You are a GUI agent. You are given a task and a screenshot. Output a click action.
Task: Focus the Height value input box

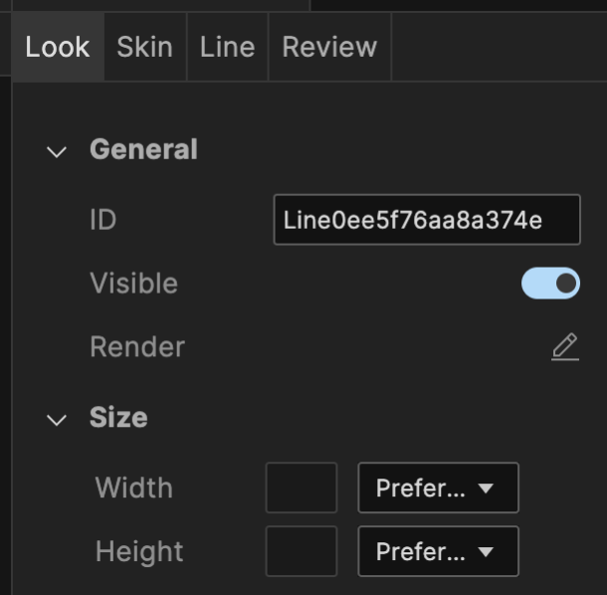tap(301, 551)
